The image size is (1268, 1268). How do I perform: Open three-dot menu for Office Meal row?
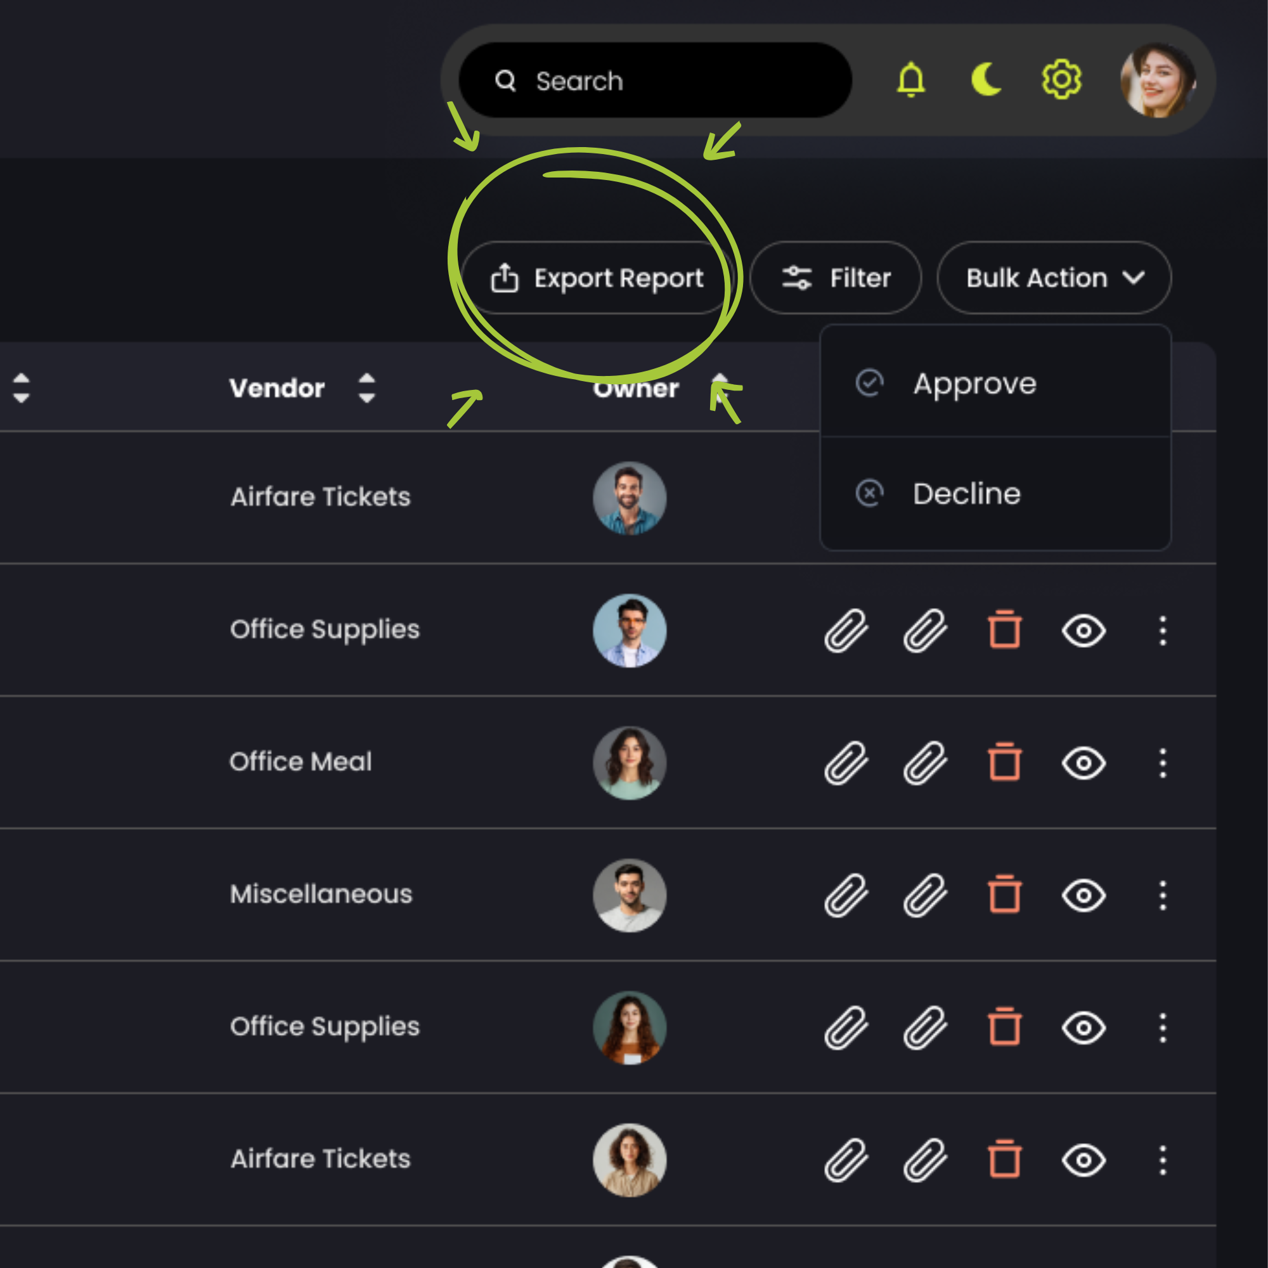(x=1162, y=763)
